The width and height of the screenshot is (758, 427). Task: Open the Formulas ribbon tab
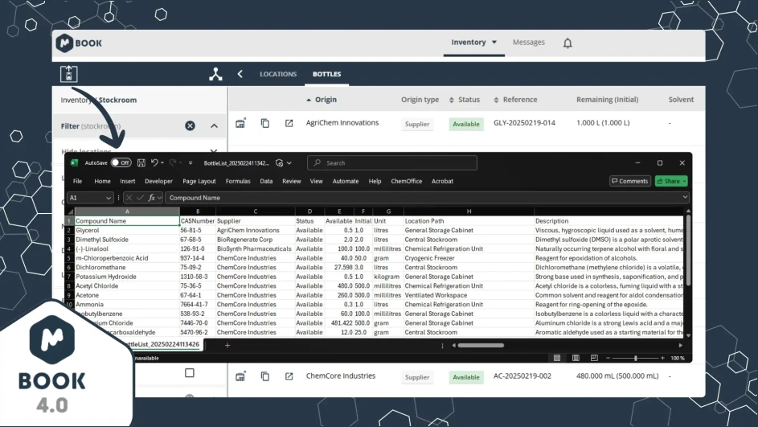[238, 181]
